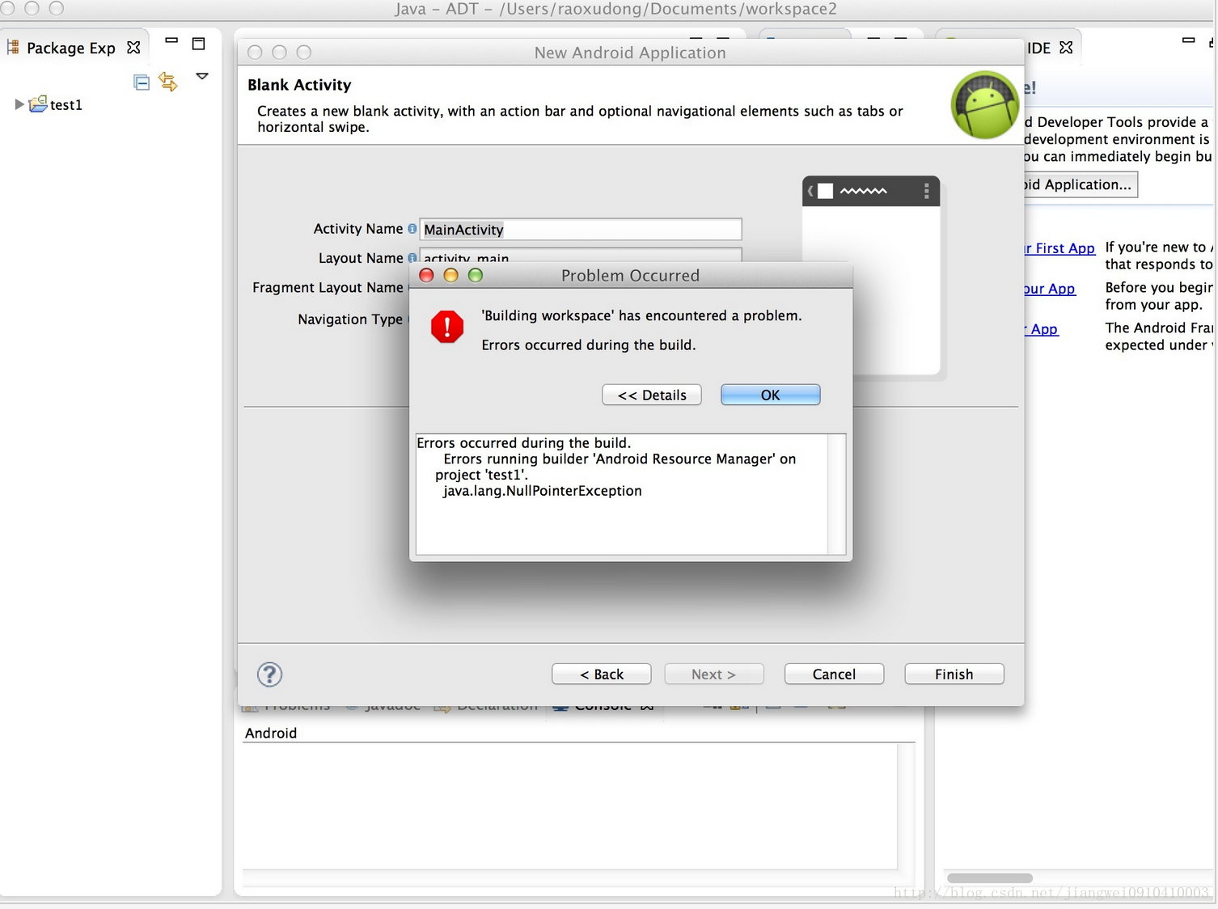This screenshot has height=909, width=1218.
Task: Click the Activity Name input field
Action: 581,229
